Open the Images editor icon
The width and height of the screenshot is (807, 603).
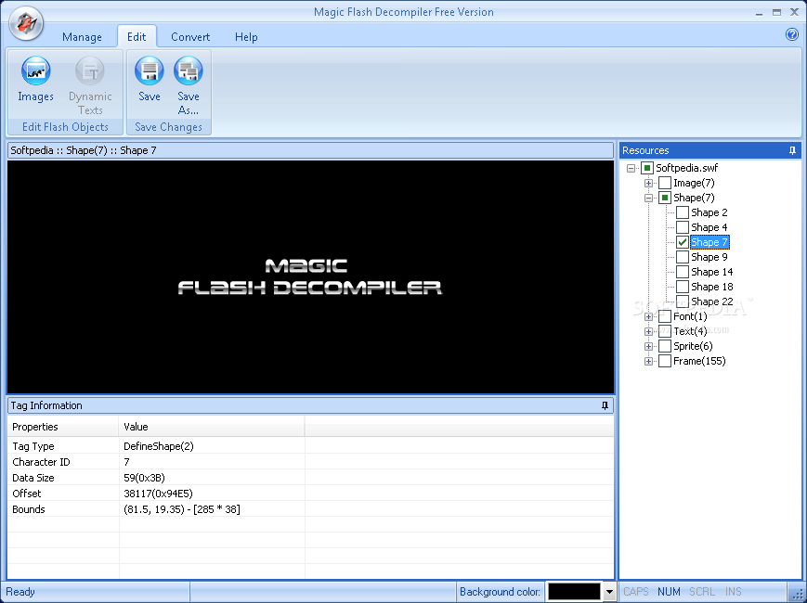click(x=35, y=71)
